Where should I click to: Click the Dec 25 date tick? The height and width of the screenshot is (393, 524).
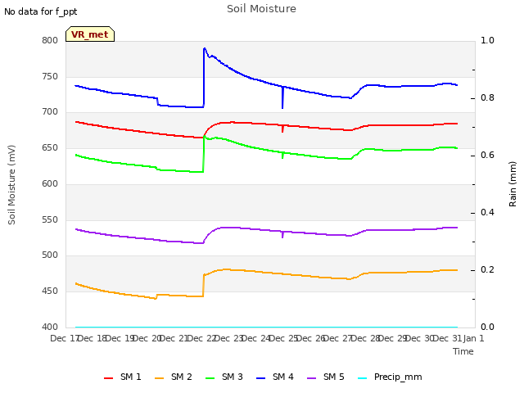284,338
